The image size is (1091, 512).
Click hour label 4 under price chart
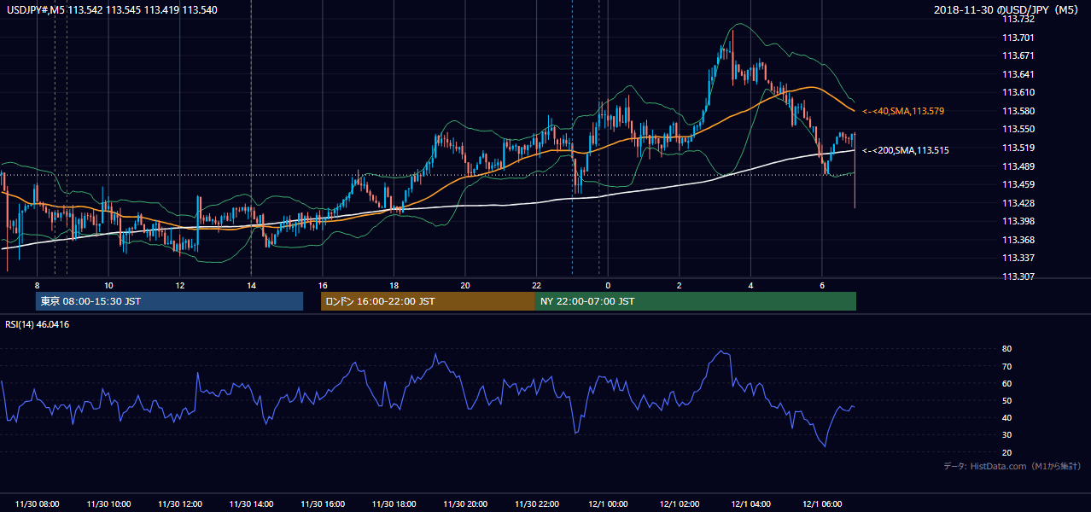point(750,284)
